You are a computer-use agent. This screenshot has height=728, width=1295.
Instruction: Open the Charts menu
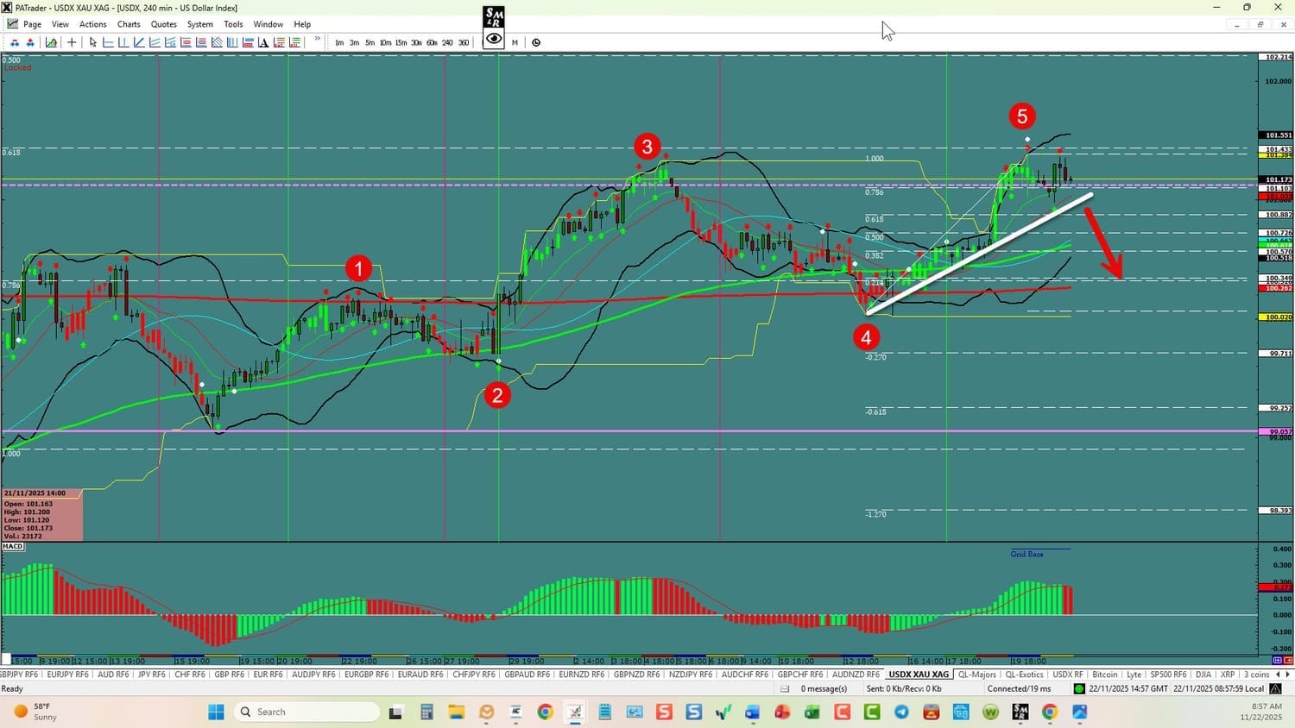pos(129,24)
